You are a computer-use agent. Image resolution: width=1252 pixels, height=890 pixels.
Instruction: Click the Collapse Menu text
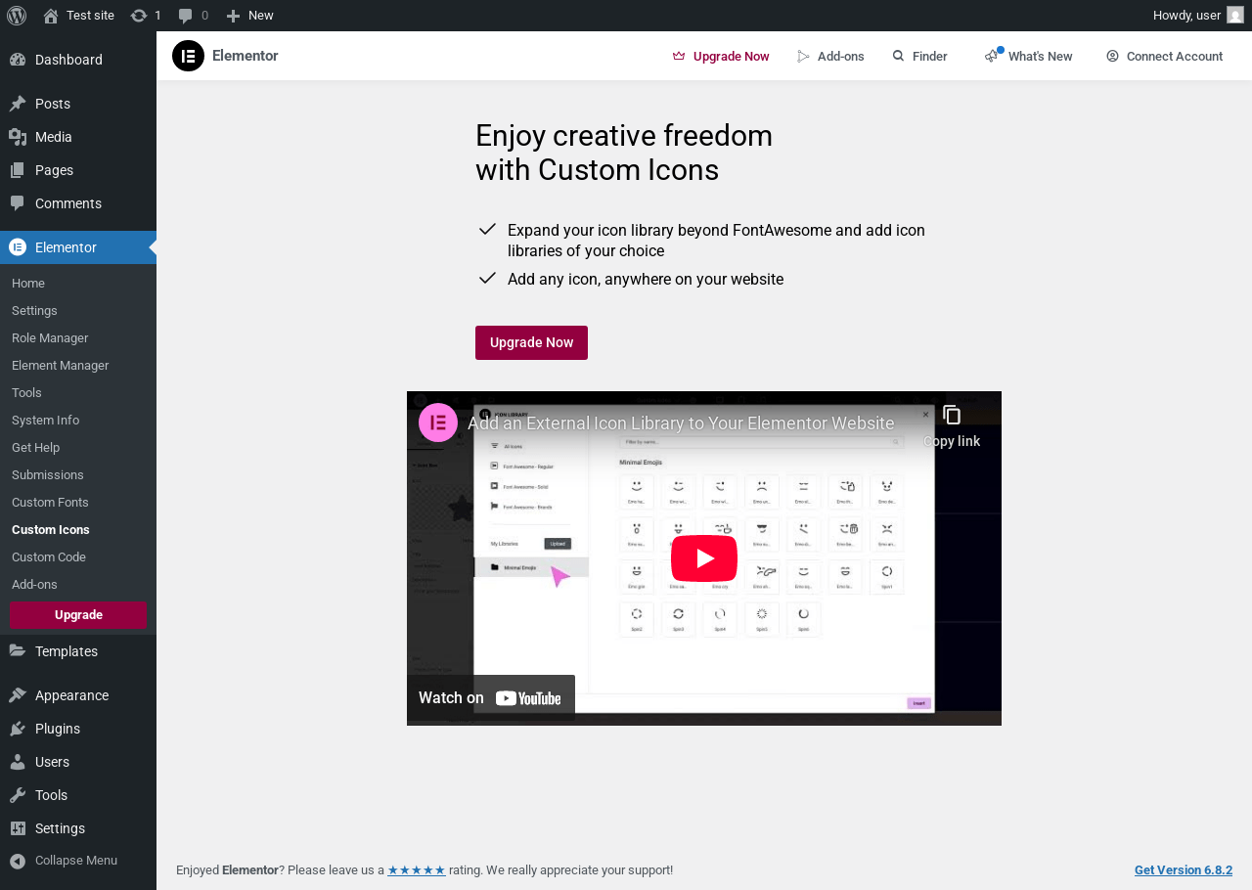coord(76,861)
